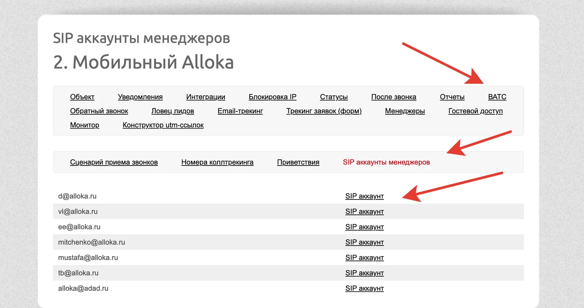Open Email-трекинг settings
The width and height of the screenshot is (584, 308).
click(240, 111)
